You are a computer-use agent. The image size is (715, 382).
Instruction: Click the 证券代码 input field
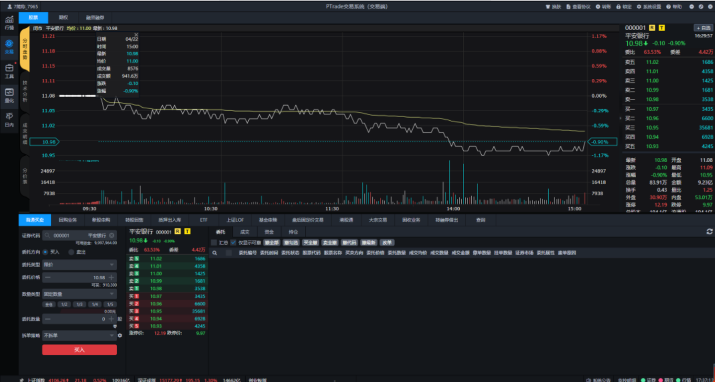pyautogui.click(x=77, y=236)
